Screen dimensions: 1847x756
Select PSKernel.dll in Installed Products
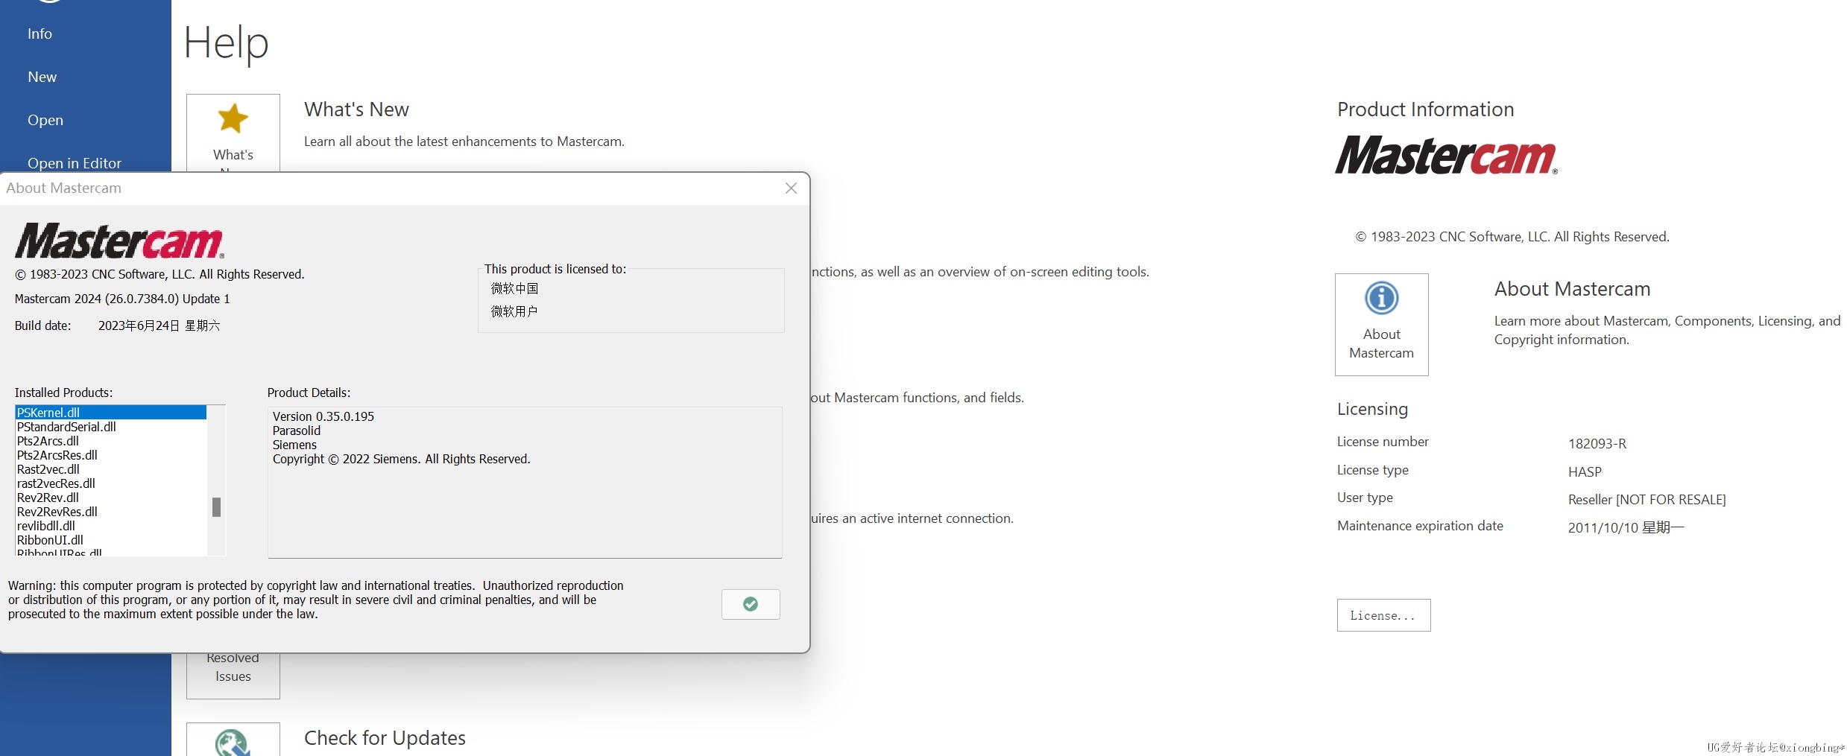[110, 413]
